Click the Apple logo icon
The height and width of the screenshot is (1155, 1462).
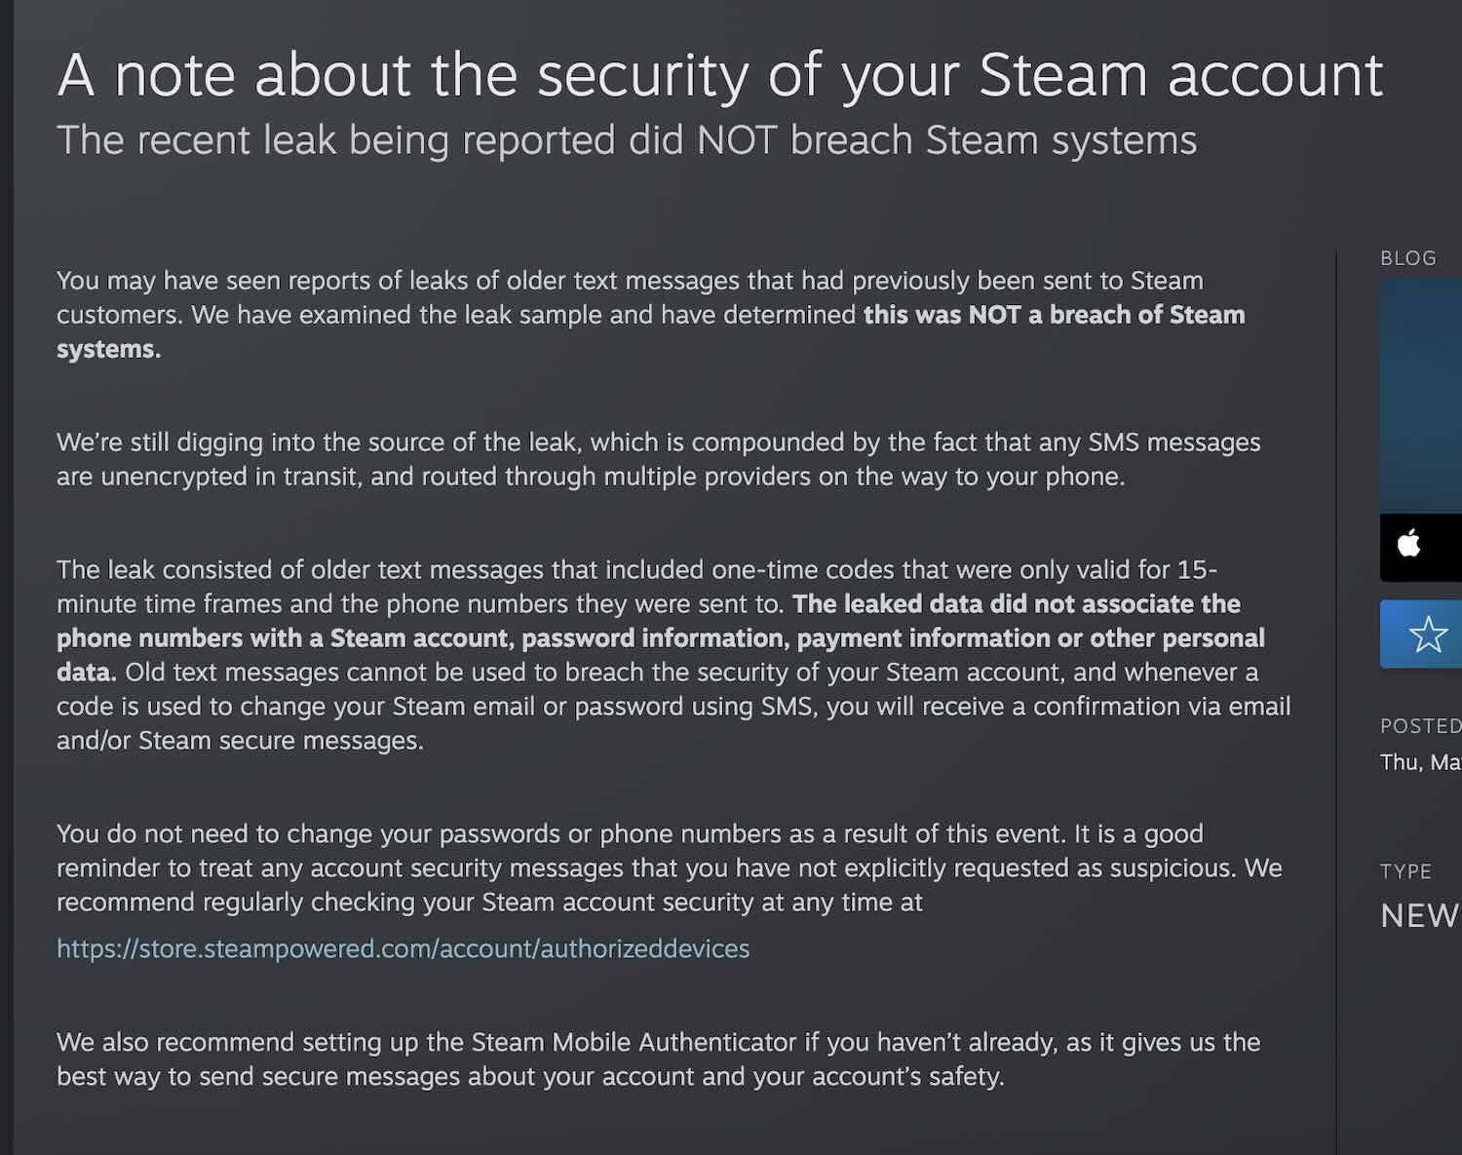point(1409,544)
